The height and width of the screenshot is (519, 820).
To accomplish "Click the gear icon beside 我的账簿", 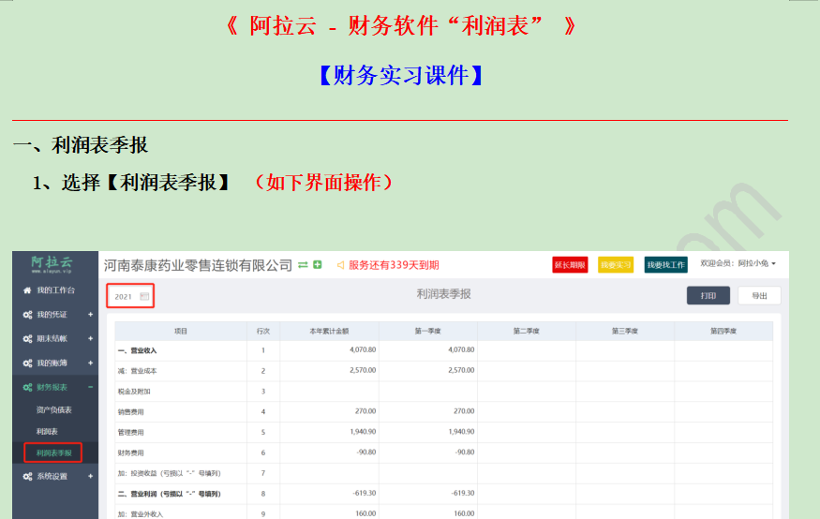I will [x=27, y=363].
